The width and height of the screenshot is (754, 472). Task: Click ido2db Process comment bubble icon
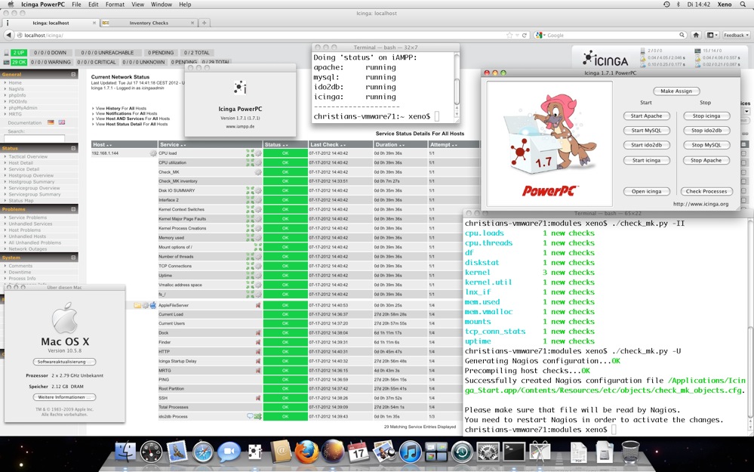pos(250,416)
